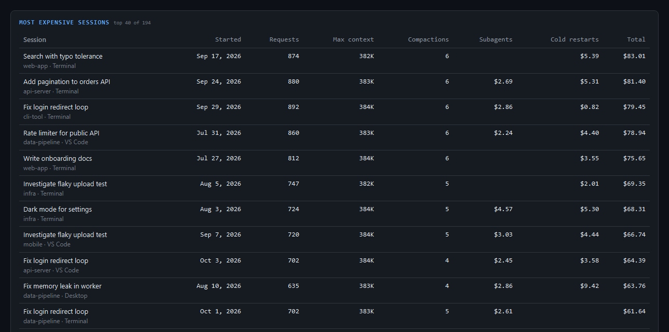Click the 'Aug 3, 2026' start date
Viewport: 669px width, 332px height.
(x=221, y=209)
